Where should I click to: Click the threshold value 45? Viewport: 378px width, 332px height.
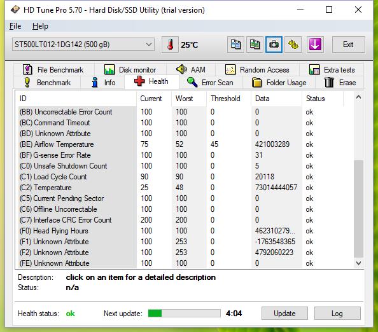pos(214,144)
